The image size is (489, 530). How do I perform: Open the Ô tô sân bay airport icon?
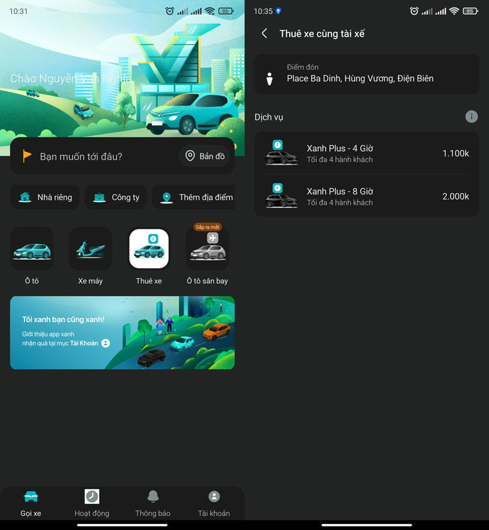[x=207, y=249]
